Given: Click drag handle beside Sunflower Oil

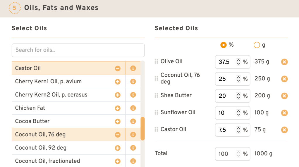Looking at the screenshot, I should (x=157, y=112).
